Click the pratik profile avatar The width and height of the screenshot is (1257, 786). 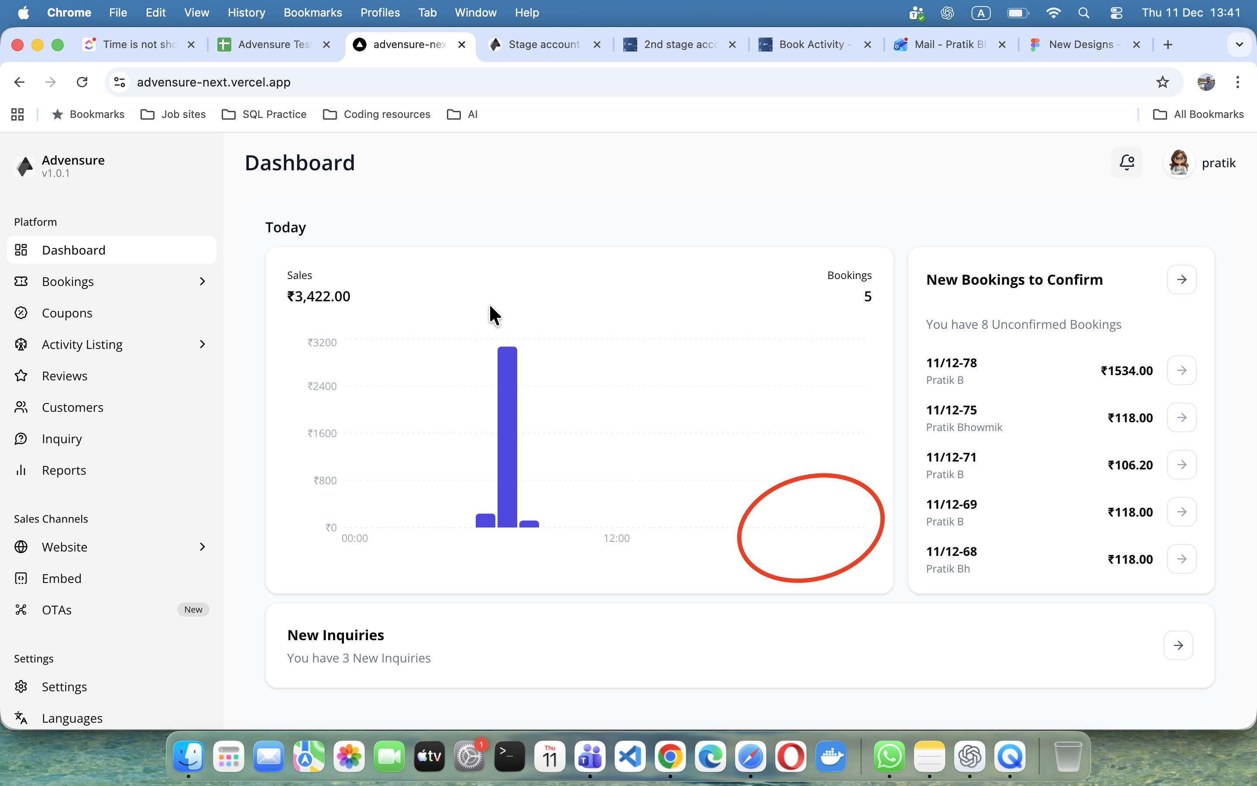1179,163
